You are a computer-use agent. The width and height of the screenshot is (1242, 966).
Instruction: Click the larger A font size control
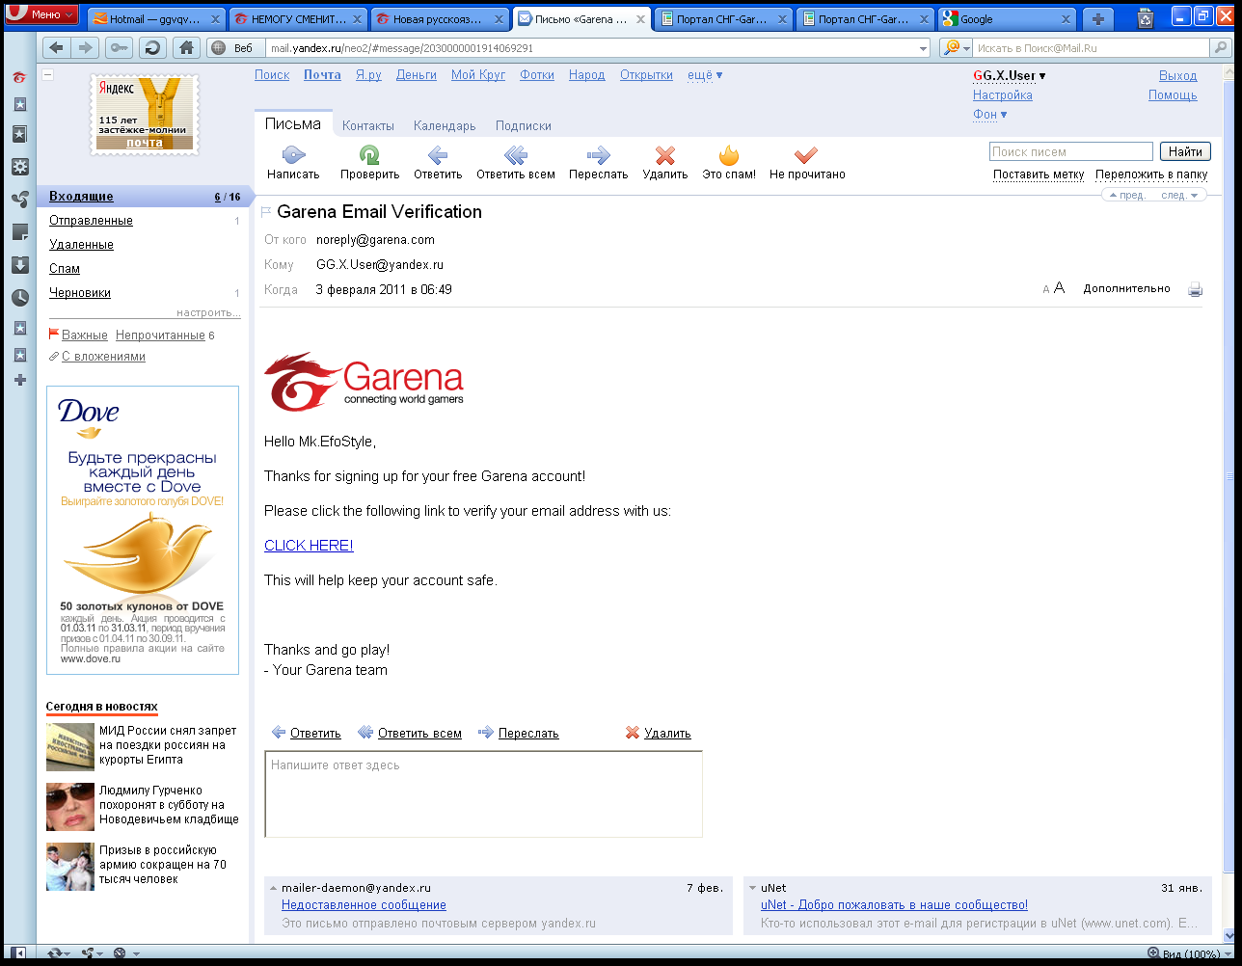(1059, 287)
